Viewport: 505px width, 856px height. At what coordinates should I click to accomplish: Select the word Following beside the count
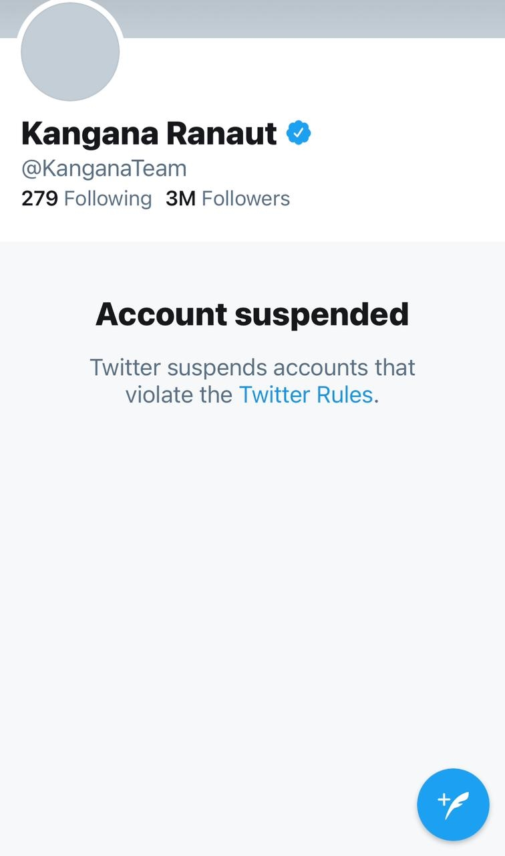point(109,198)
